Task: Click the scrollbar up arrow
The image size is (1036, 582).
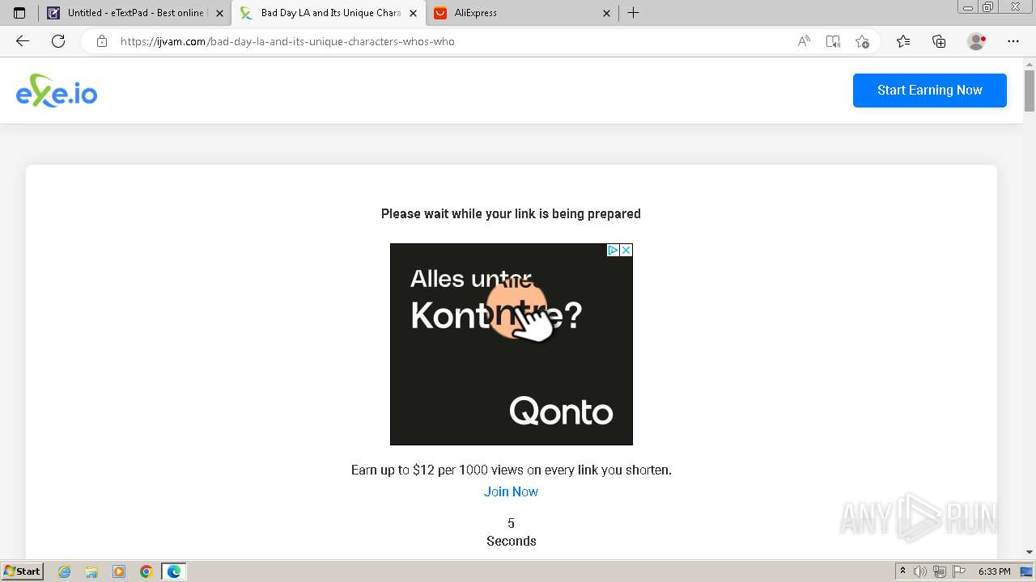Action: point(1030,63)
